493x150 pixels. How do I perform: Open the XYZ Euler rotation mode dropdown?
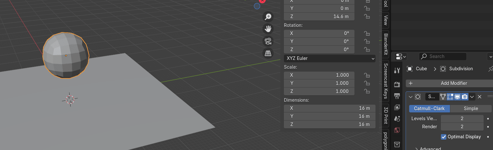pyautogui.click(x=330, y=59)
